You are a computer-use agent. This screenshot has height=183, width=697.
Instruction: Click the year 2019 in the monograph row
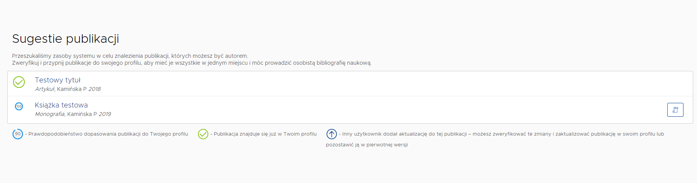pos(105,114)
